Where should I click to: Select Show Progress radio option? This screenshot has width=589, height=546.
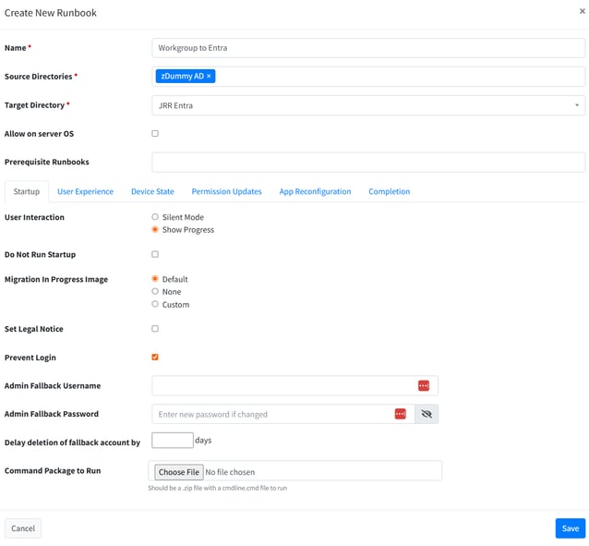[155, 229]
